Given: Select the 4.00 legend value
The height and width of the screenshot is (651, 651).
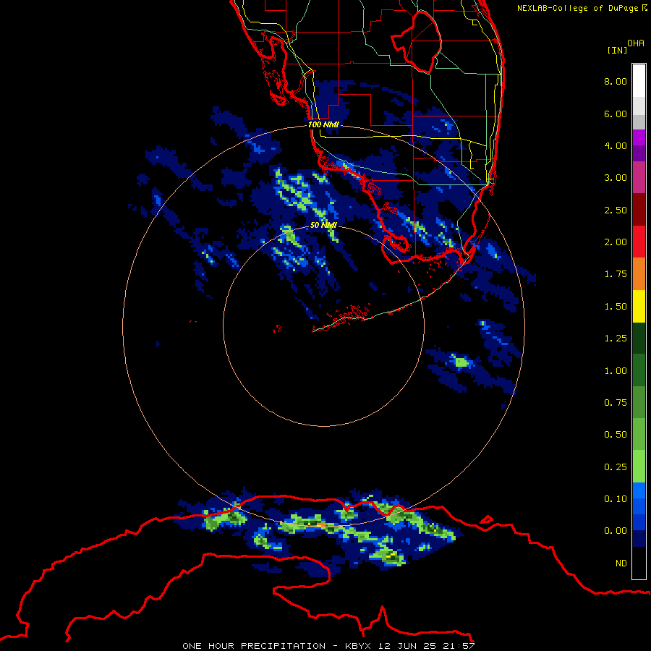Looking at the screenshot, I should (x=616, y=145).
